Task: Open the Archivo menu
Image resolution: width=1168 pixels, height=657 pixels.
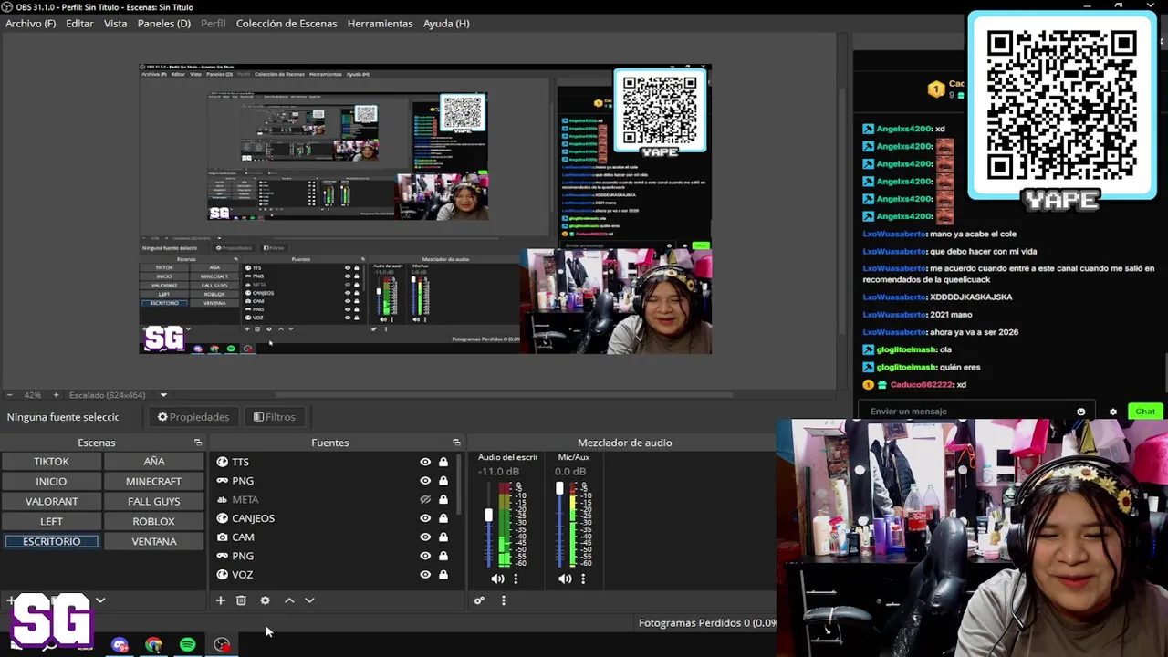Action: tap(30, 23)
